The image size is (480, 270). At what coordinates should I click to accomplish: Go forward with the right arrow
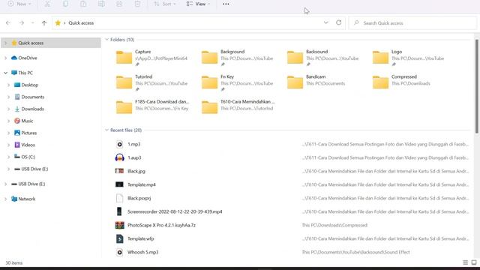pyautogui.click(x=22, y=23)
